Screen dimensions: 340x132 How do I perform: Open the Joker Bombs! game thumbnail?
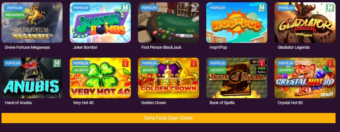click(100, 23)
